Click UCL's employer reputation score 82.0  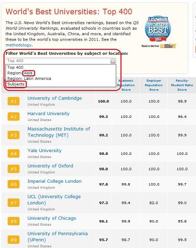click(x=154, y=203)
